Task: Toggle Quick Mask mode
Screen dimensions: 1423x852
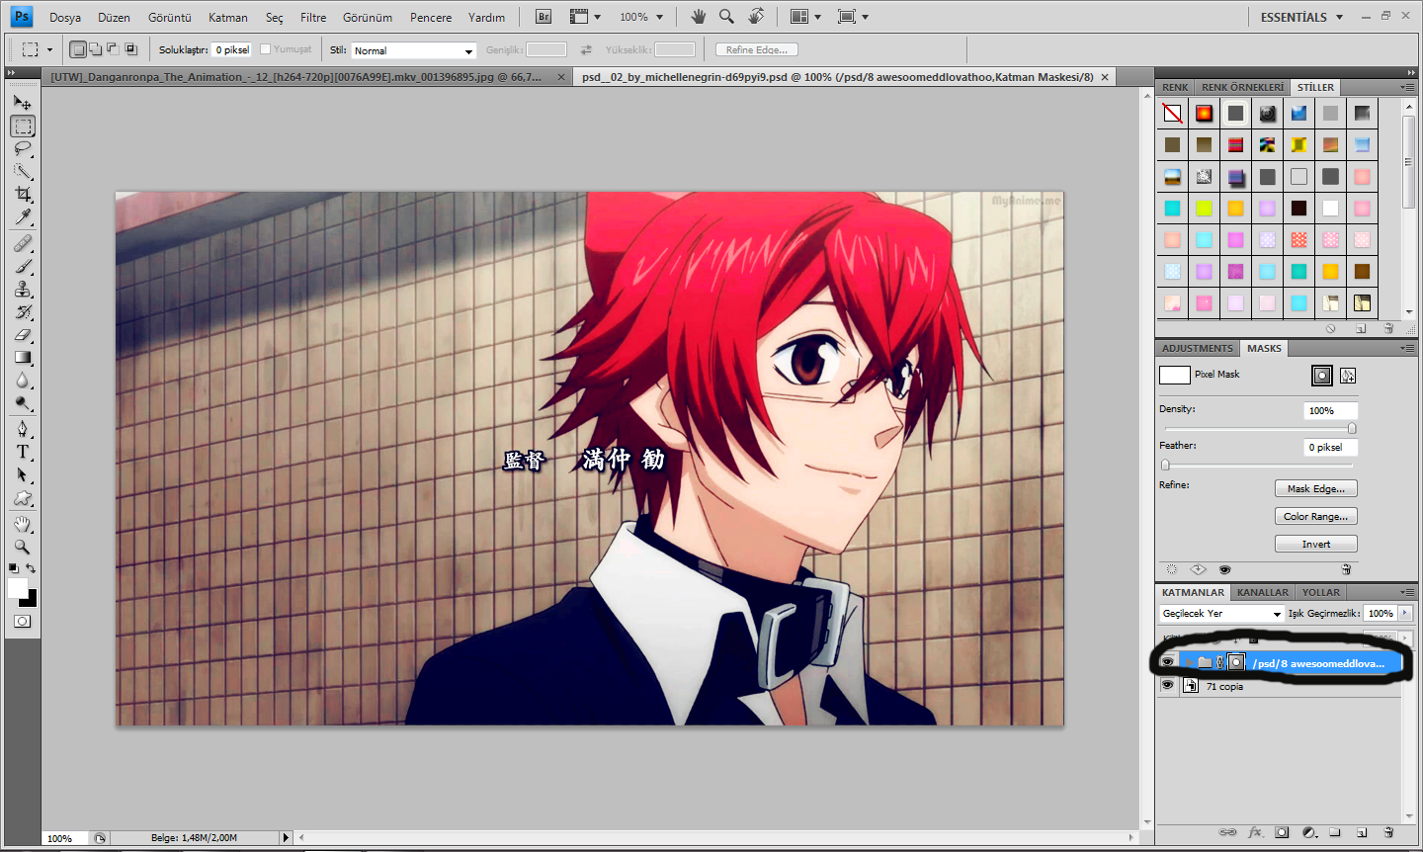Action: click(22, 621)
